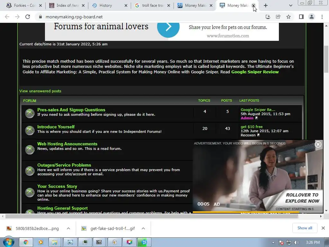Expand the tab search chevron
This screenshot has height=247, width=329.
[290, 5]
